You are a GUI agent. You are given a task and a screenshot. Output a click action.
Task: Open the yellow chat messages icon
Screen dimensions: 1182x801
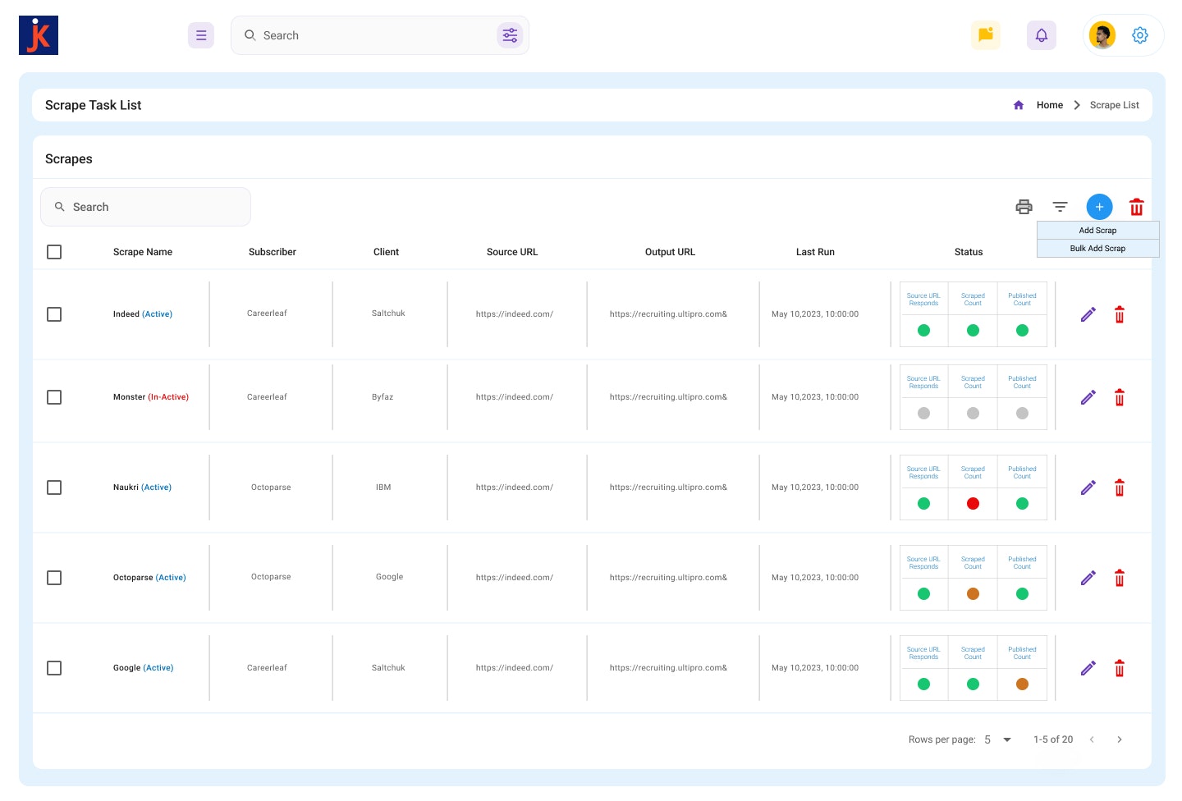pos(986,35)
